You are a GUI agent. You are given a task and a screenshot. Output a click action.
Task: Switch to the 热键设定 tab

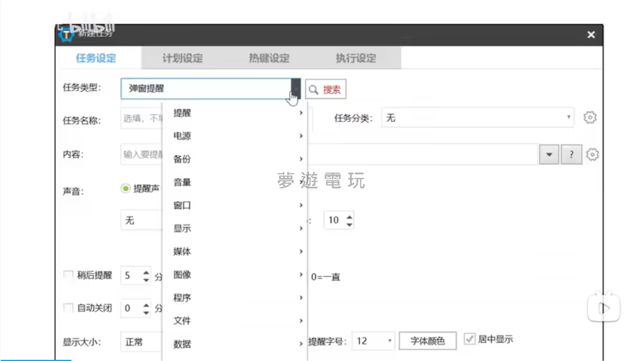(269, 58)
